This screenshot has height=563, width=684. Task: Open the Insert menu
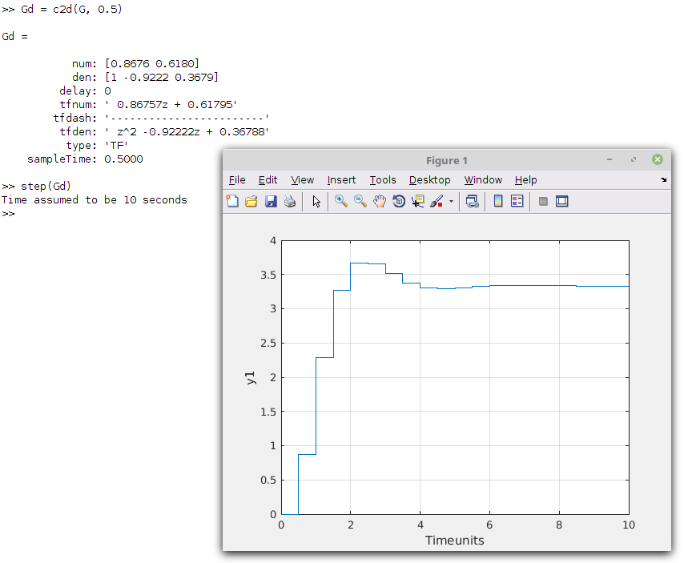tap(341, 179)
